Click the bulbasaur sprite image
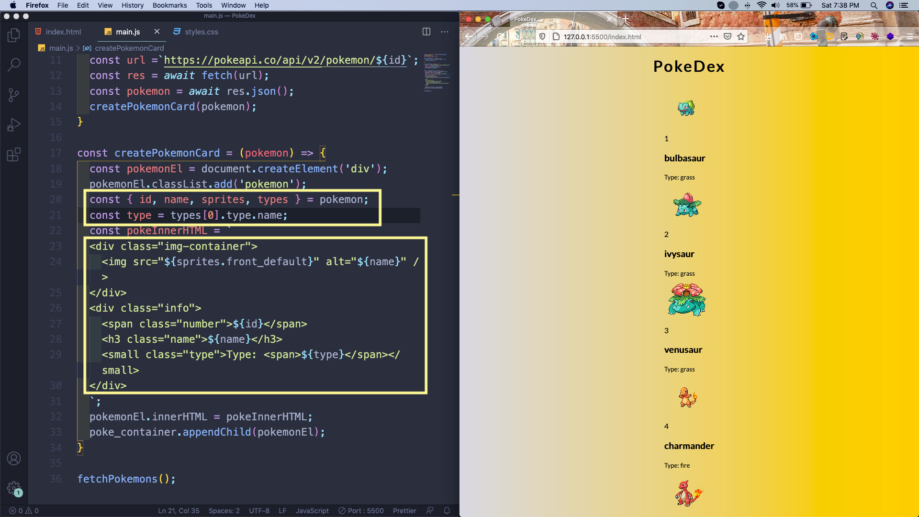 pyautogui.click(x=686, y=108)
